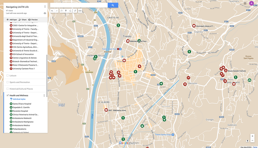Open Individual styles for Health layer
258x148 pixels.
pos(18,99)
